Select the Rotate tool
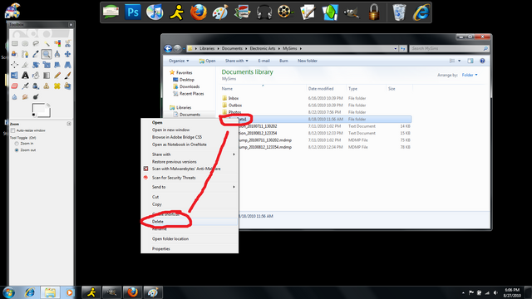532x299 pixels. [x=36, y=65]
